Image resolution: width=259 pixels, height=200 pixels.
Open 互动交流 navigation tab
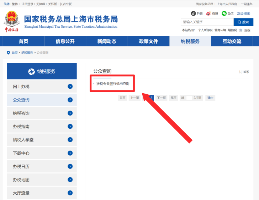coord(232,41)
